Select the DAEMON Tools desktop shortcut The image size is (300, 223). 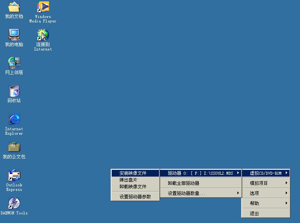click(x=14, y=207)
